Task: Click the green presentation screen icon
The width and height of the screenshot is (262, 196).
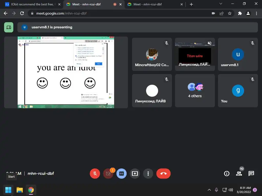Action: [x=9, y=27]
